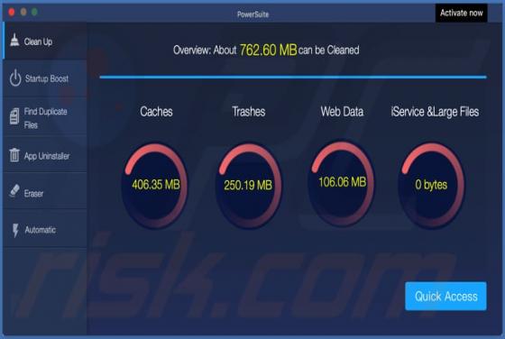Select the Web Data gauge 106.06 MB
This screenshot has width=505, height=339.
point(342,182)
